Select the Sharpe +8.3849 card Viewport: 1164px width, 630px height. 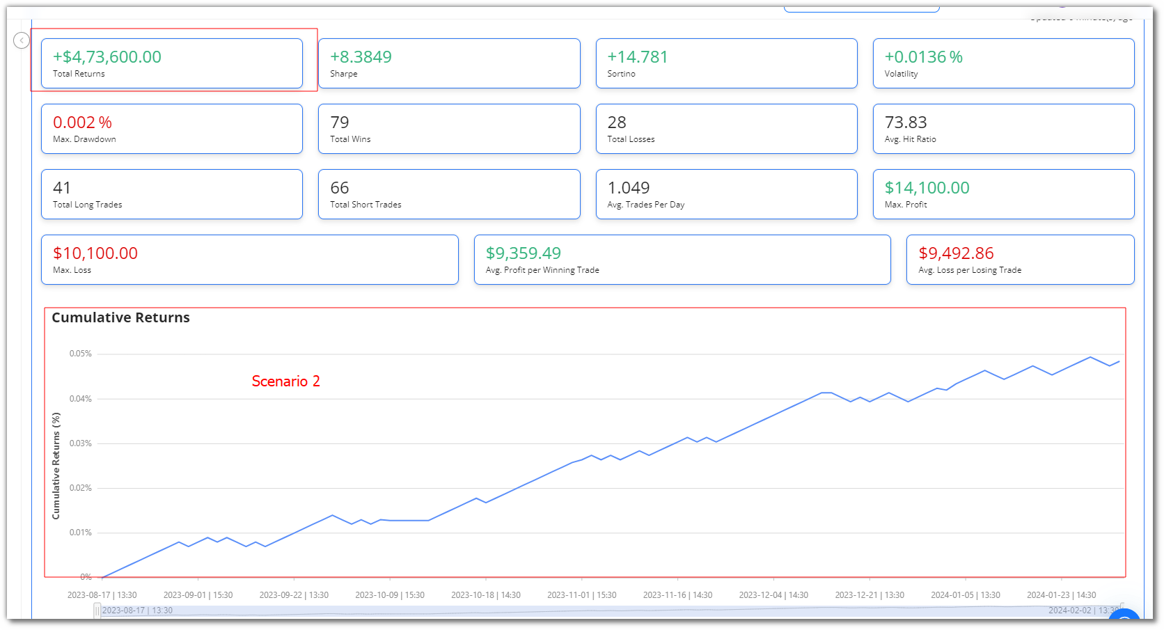449,63
